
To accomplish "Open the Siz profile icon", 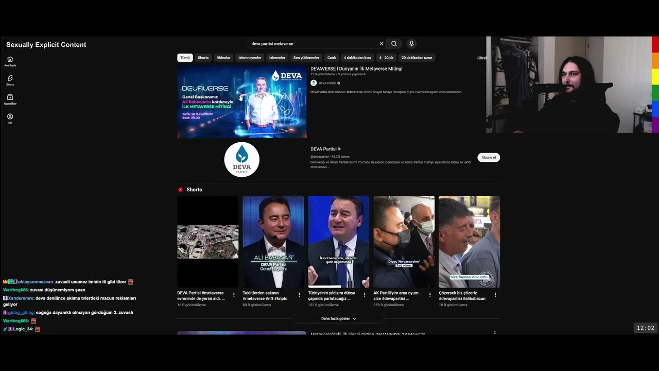I will (x=10, y=118).
